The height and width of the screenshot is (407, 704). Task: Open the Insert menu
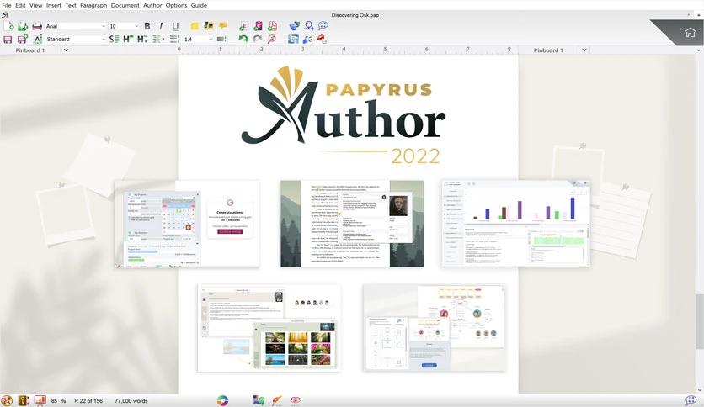pos(53,5)
